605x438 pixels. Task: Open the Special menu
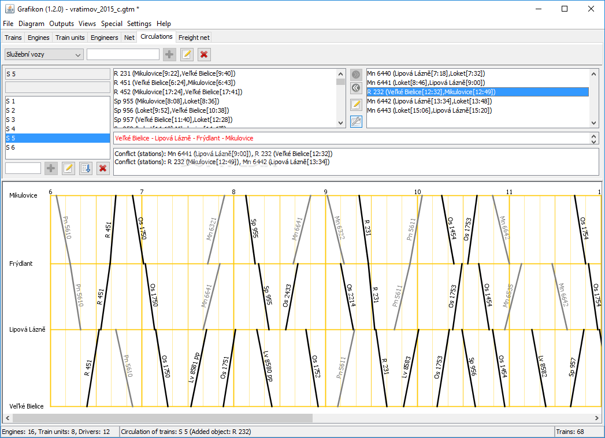(112, 24)
